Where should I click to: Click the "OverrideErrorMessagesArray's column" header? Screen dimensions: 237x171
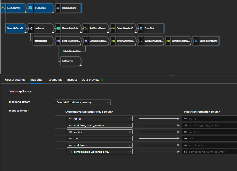tap(89, 112)
